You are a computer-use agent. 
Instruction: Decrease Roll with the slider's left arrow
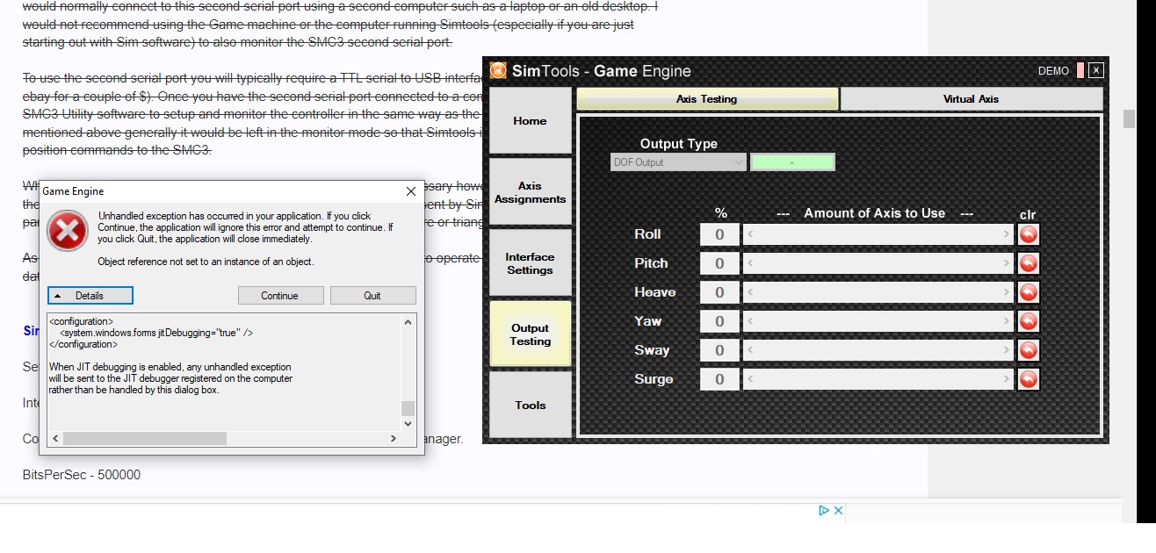pos(749,234)
